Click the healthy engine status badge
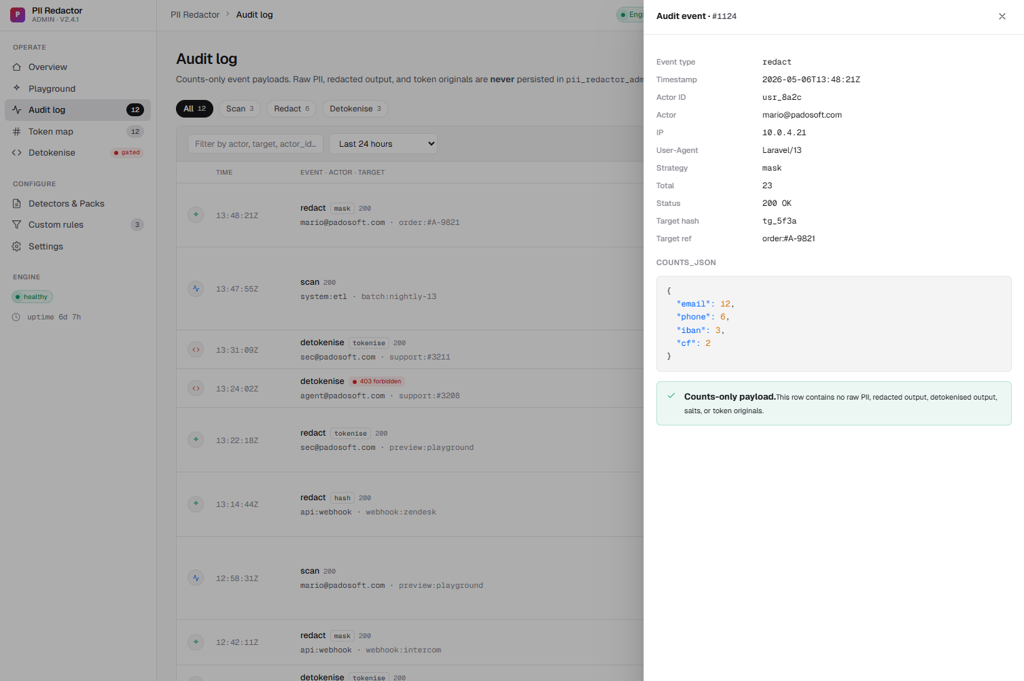The image size is (1024, 681). (x=32, y=297)
